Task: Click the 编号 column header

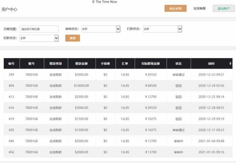Action: coord(11,63)
